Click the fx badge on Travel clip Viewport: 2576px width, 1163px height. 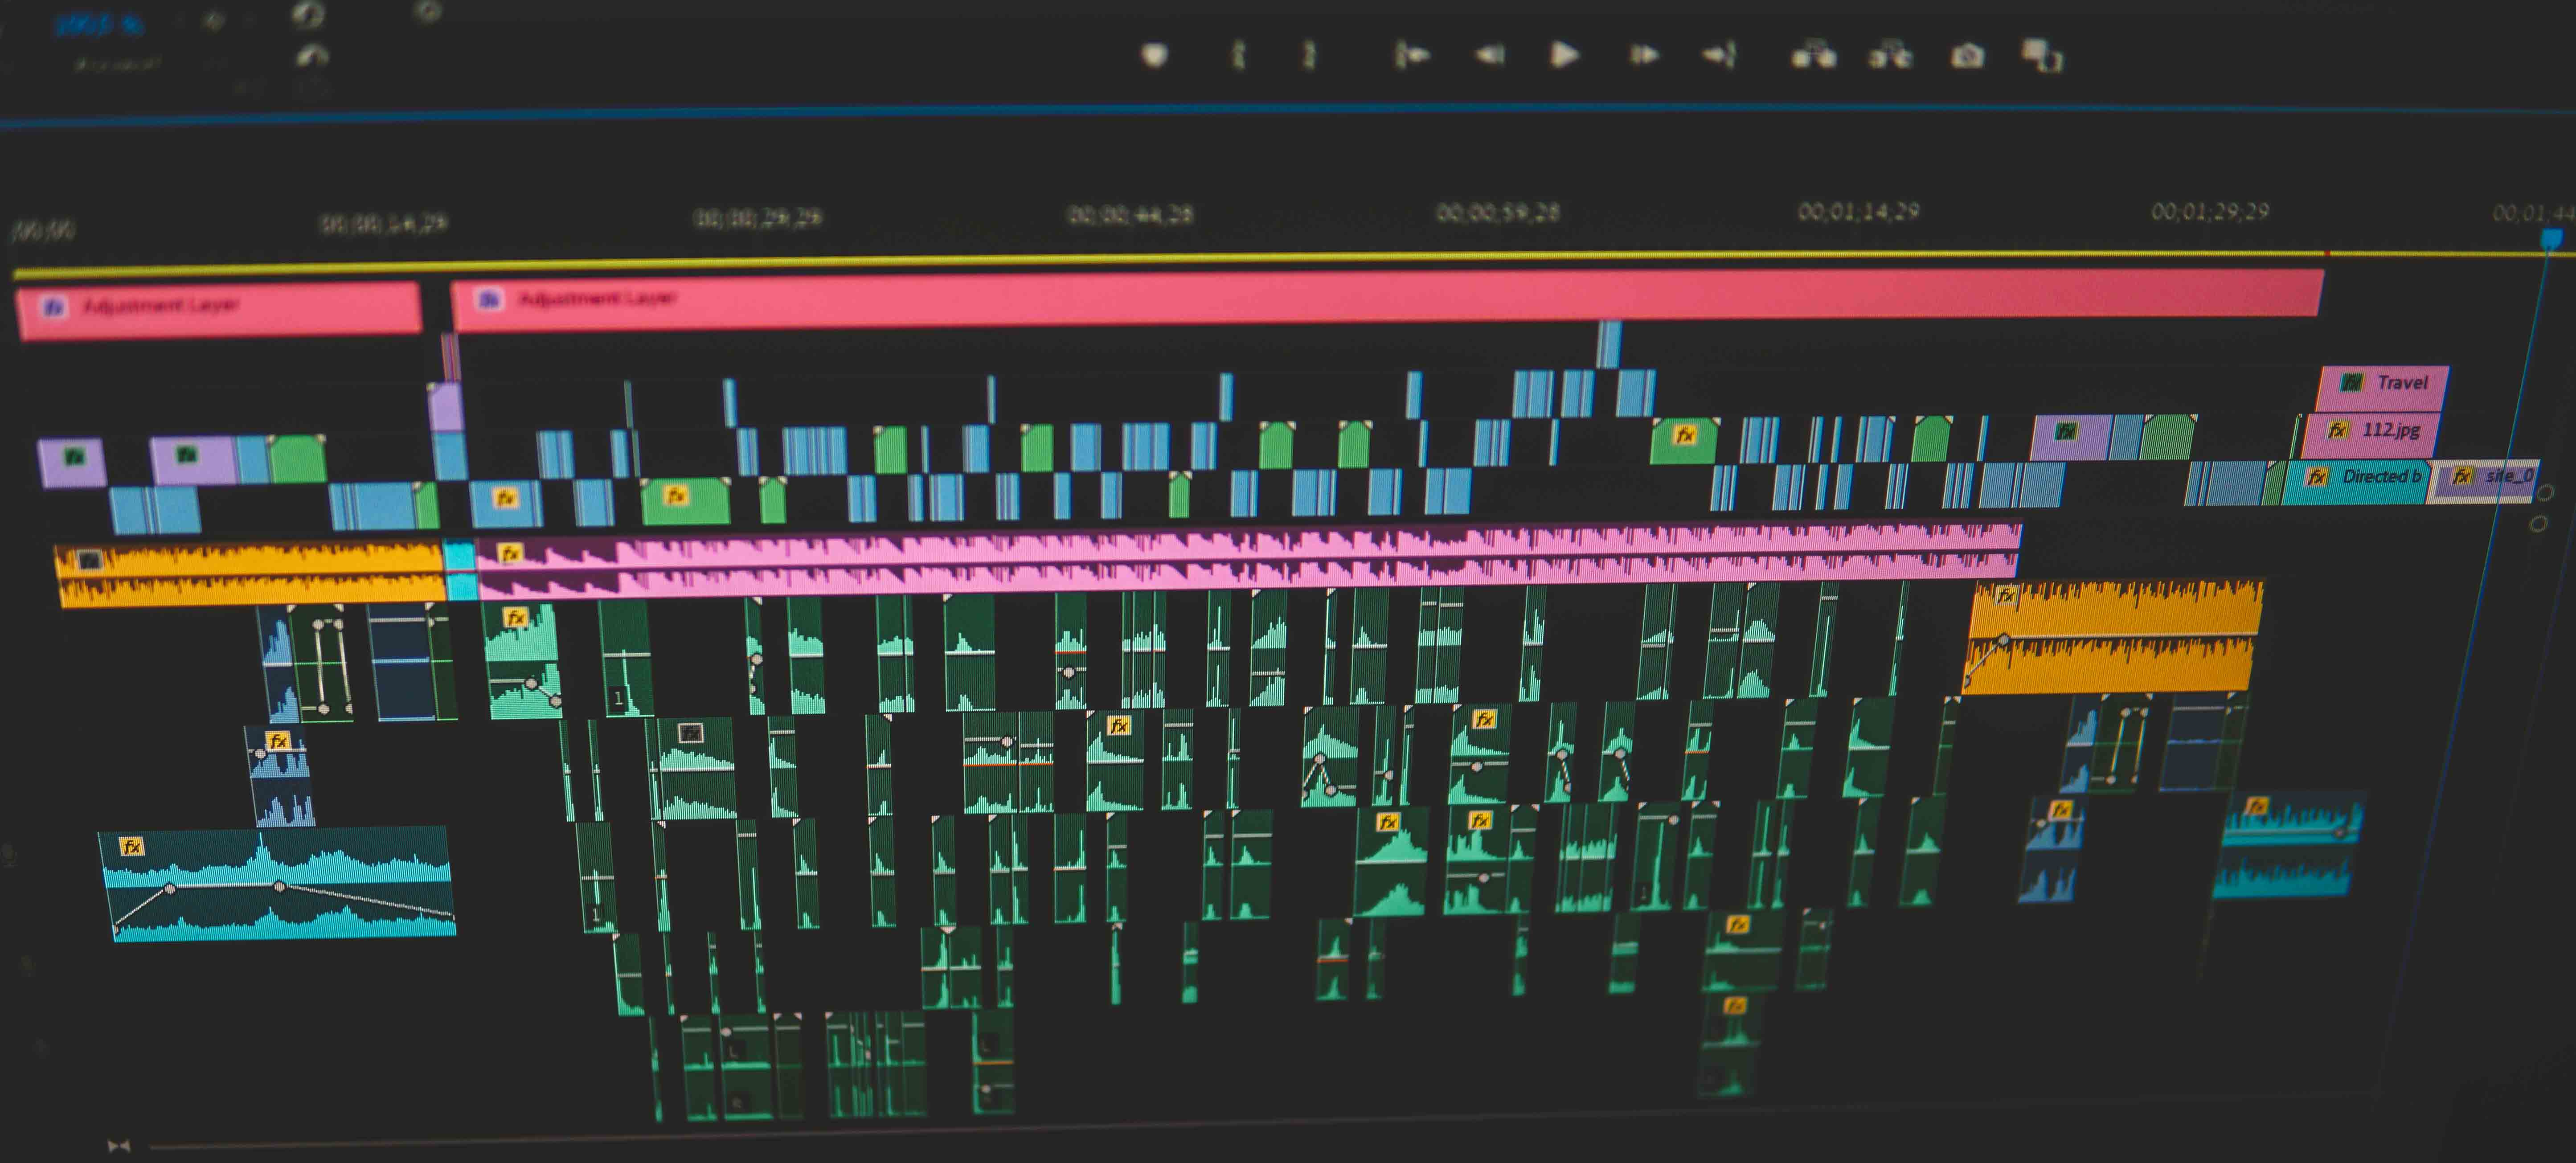point(2352,383)
